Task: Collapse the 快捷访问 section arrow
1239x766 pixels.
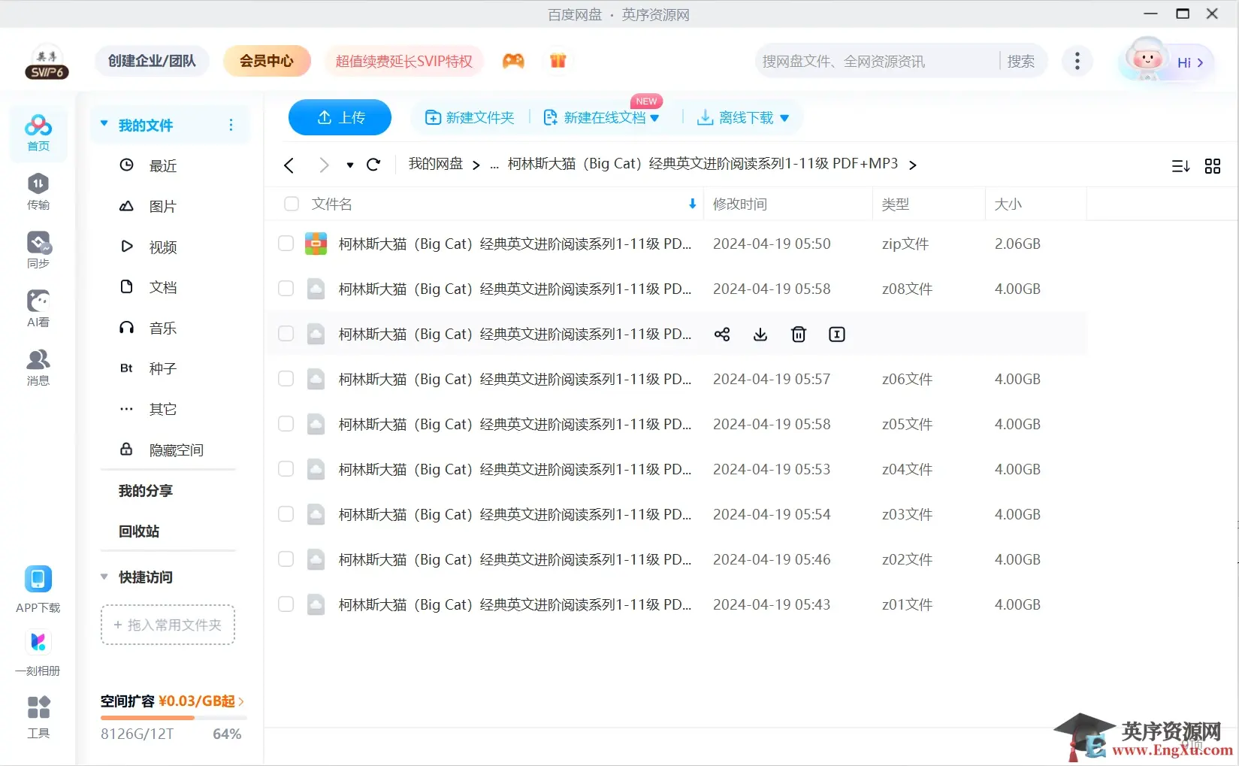Action: 104,577
